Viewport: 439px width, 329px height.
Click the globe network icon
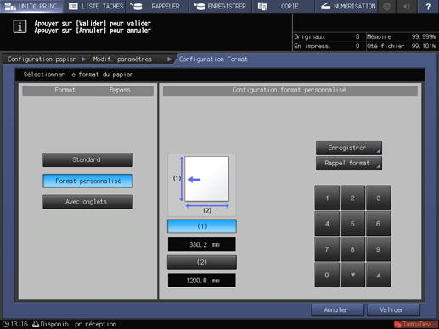[387, 6]
